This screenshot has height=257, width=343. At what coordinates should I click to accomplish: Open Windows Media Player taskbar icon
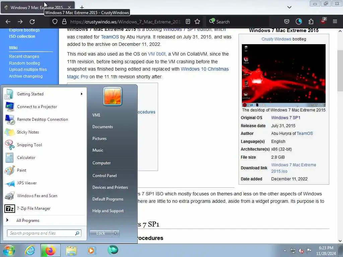(x=91, y=250)
